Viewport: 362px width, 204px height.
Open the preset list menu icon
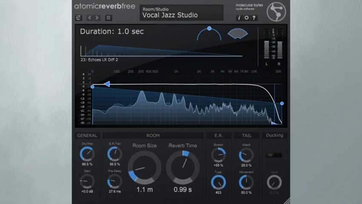[x=108, y=18]
